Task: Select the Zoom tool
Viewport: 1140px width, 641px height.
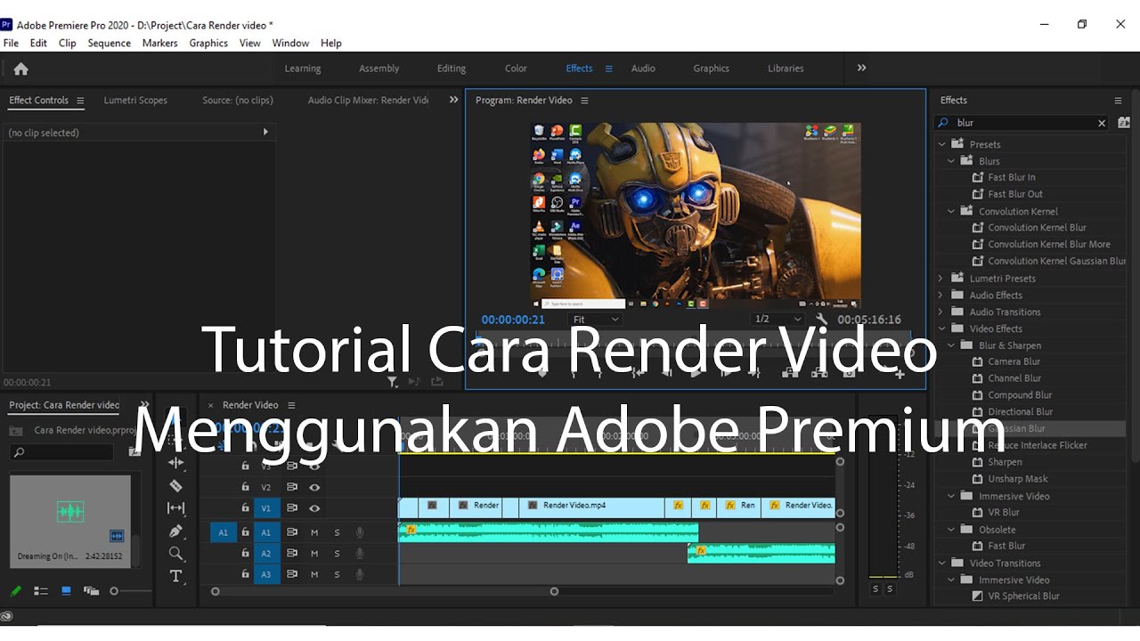Action: (175, 554)
